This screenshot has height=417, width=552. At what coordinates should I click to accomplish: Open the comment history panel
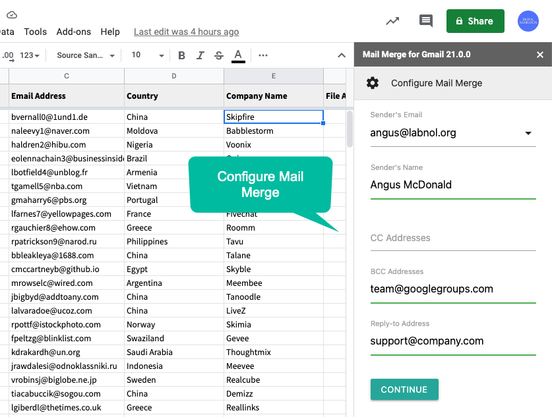click(x=425, y=20)
